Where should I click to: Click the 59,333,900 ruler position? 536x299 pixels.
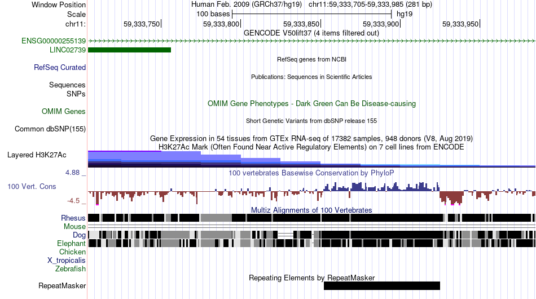pyautogui.click(x=381, y=24)
